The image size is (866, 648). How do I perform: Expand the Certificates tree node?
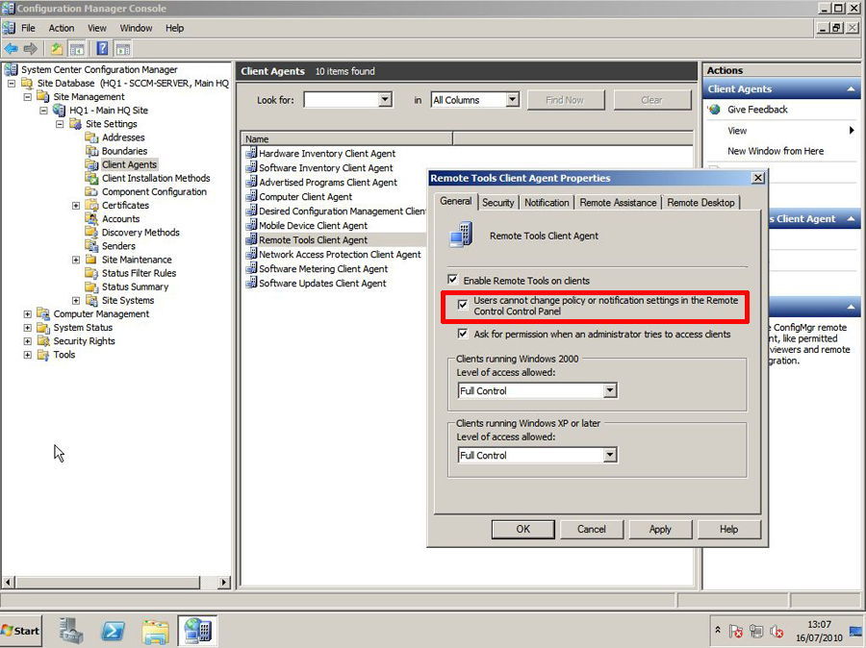tap(76, 206)
